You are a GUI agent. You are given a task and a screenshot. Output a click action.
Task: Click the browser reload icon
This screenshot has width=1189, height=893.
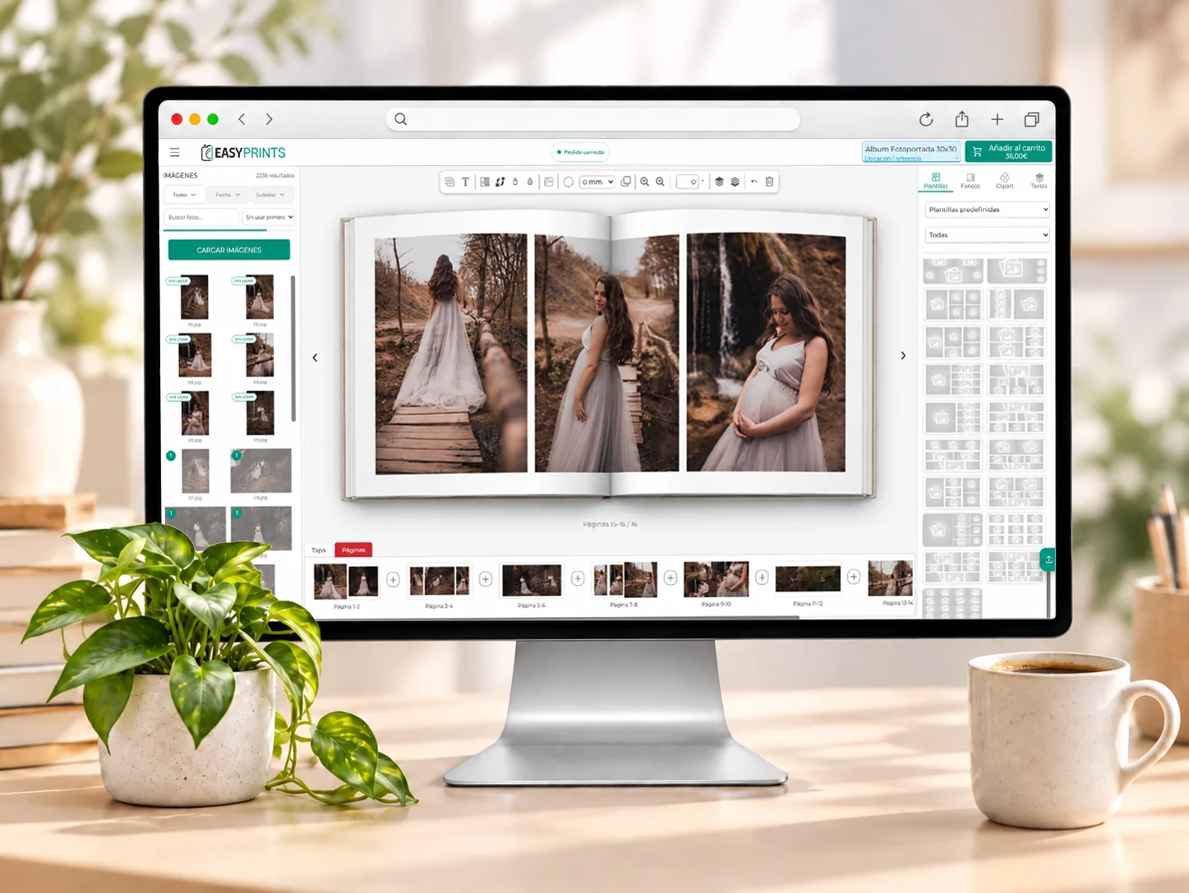tap(926, 119)
